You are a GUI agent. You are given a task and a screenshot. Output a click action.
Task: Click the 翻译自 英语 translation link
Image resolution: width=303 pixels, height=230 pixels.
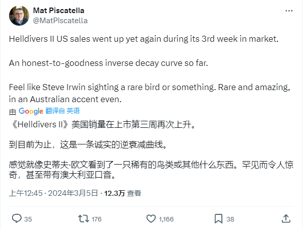(x=62, y=111)
